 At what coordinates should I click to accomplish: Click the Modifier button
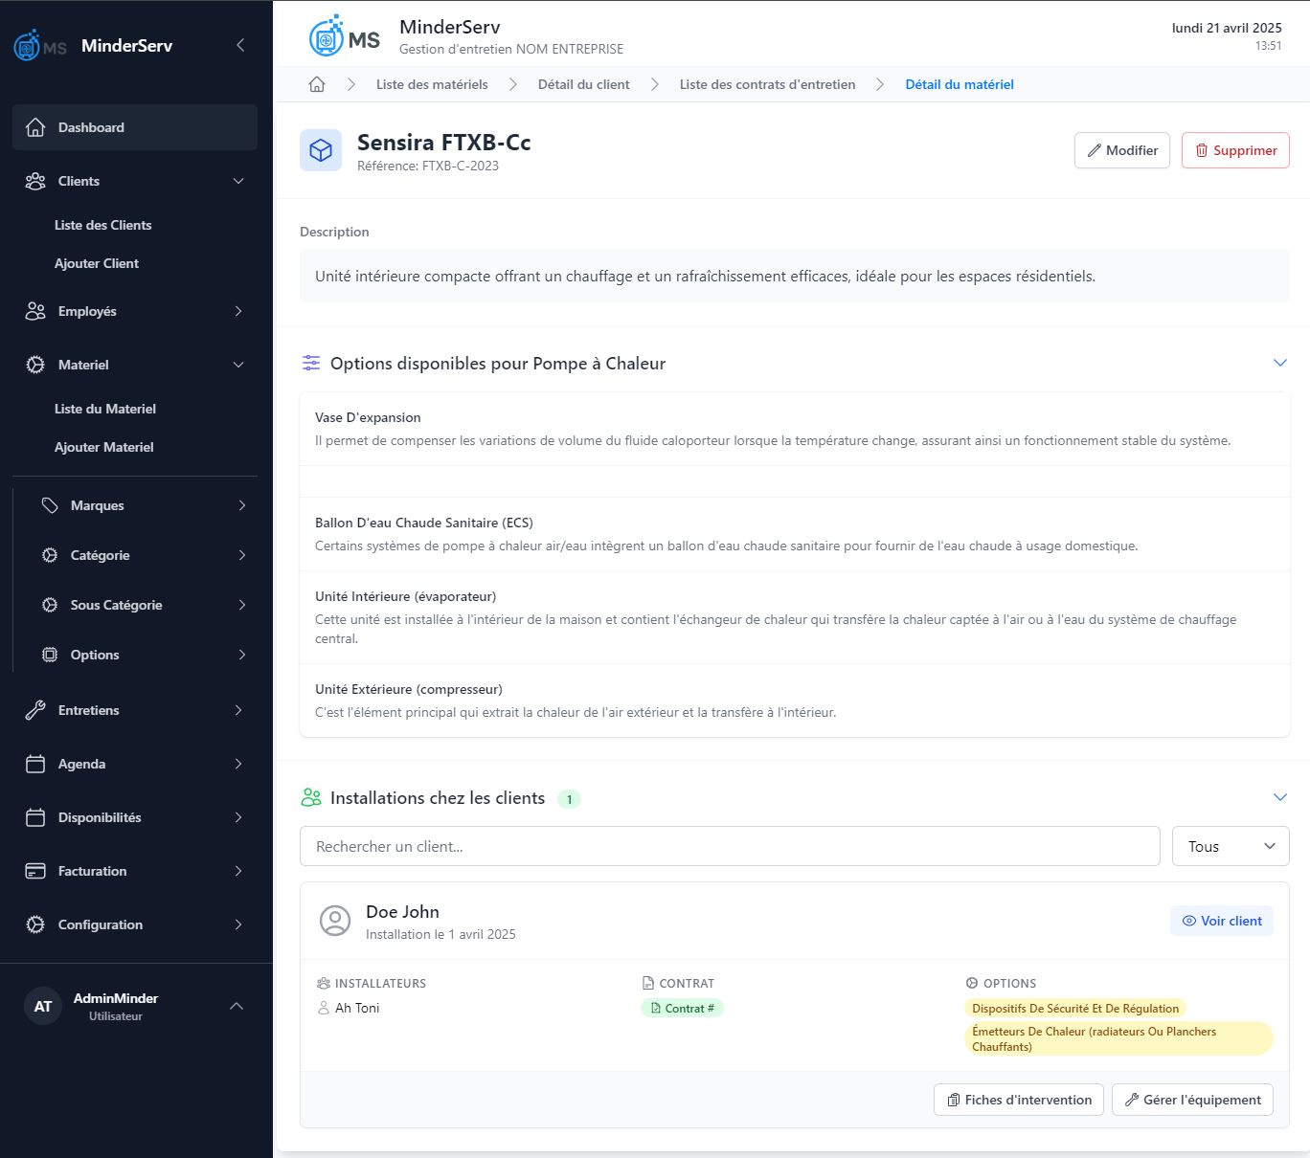coord(1121,150)
